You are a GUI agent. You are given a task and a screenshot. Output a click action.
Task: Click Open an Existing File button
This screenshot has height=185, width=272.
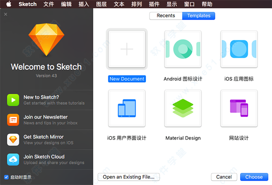point(129,177)
